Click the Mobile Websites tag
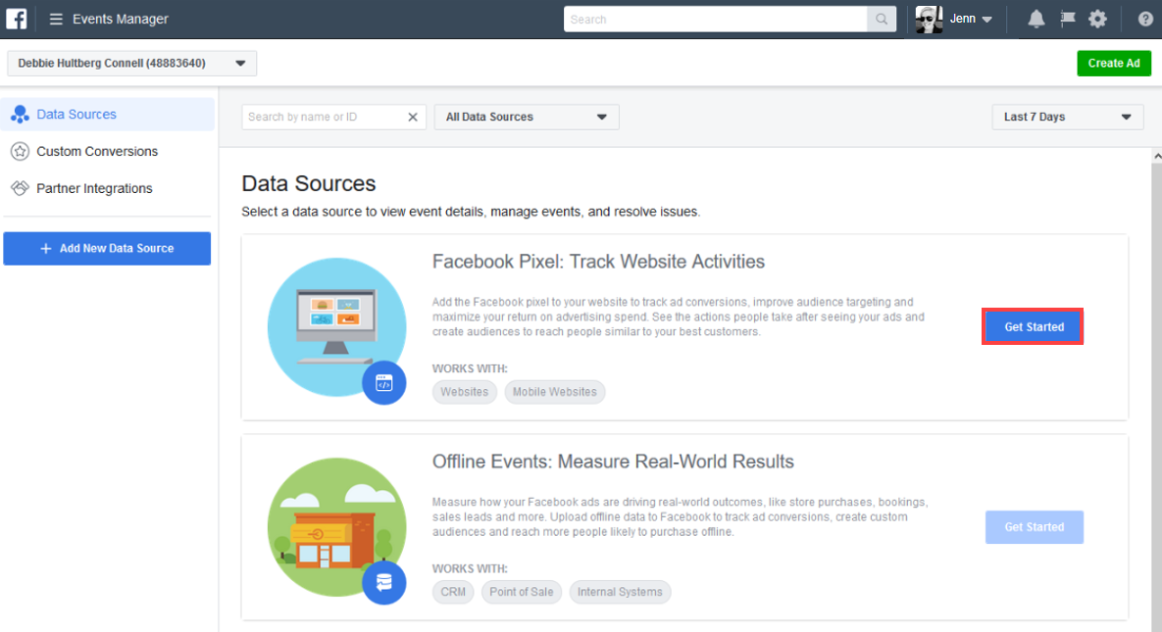 pyautogui.click(x=554, y=392)
